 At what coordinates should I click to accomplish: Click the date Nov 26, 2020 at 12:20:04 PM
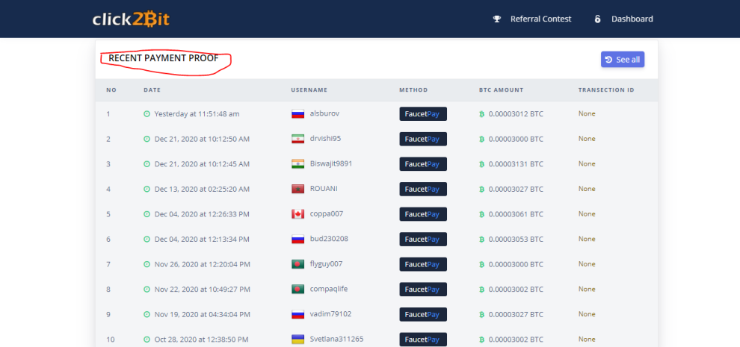[202, 264]
